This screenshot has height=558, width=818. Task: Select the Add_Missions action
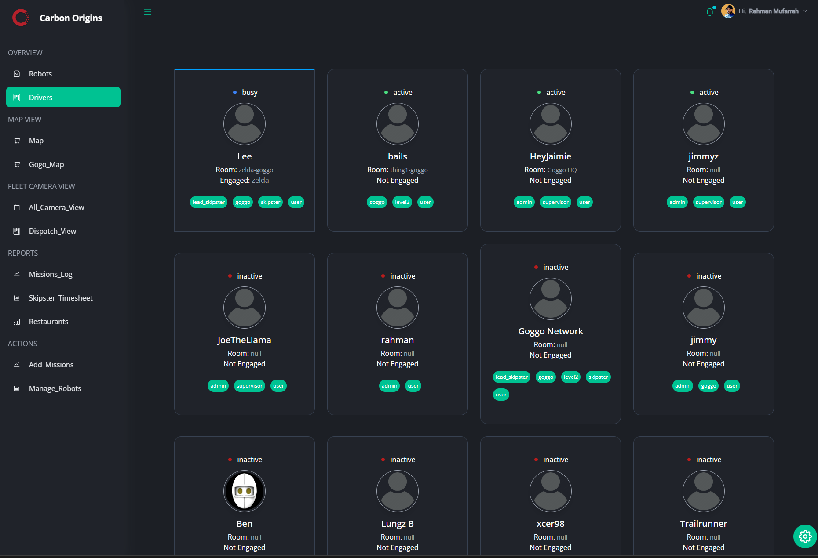pos(51,365)
